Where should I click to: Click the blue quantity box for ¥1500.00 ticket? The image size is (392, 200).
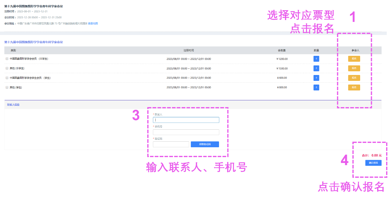click(x=316, y=68)
